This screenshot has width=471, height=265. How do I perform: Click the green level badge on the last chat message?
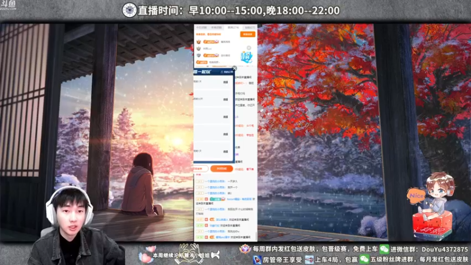coord(200,237)
